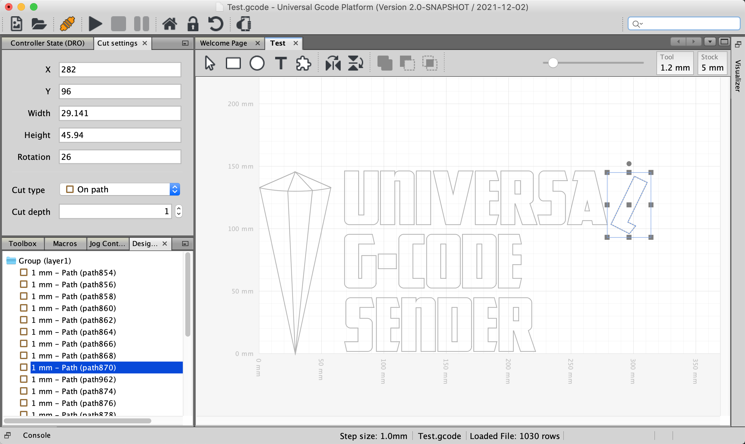745x444 pixels.
Task: Switch to the Welcome Page tab
Action: (x=223, y=43)
